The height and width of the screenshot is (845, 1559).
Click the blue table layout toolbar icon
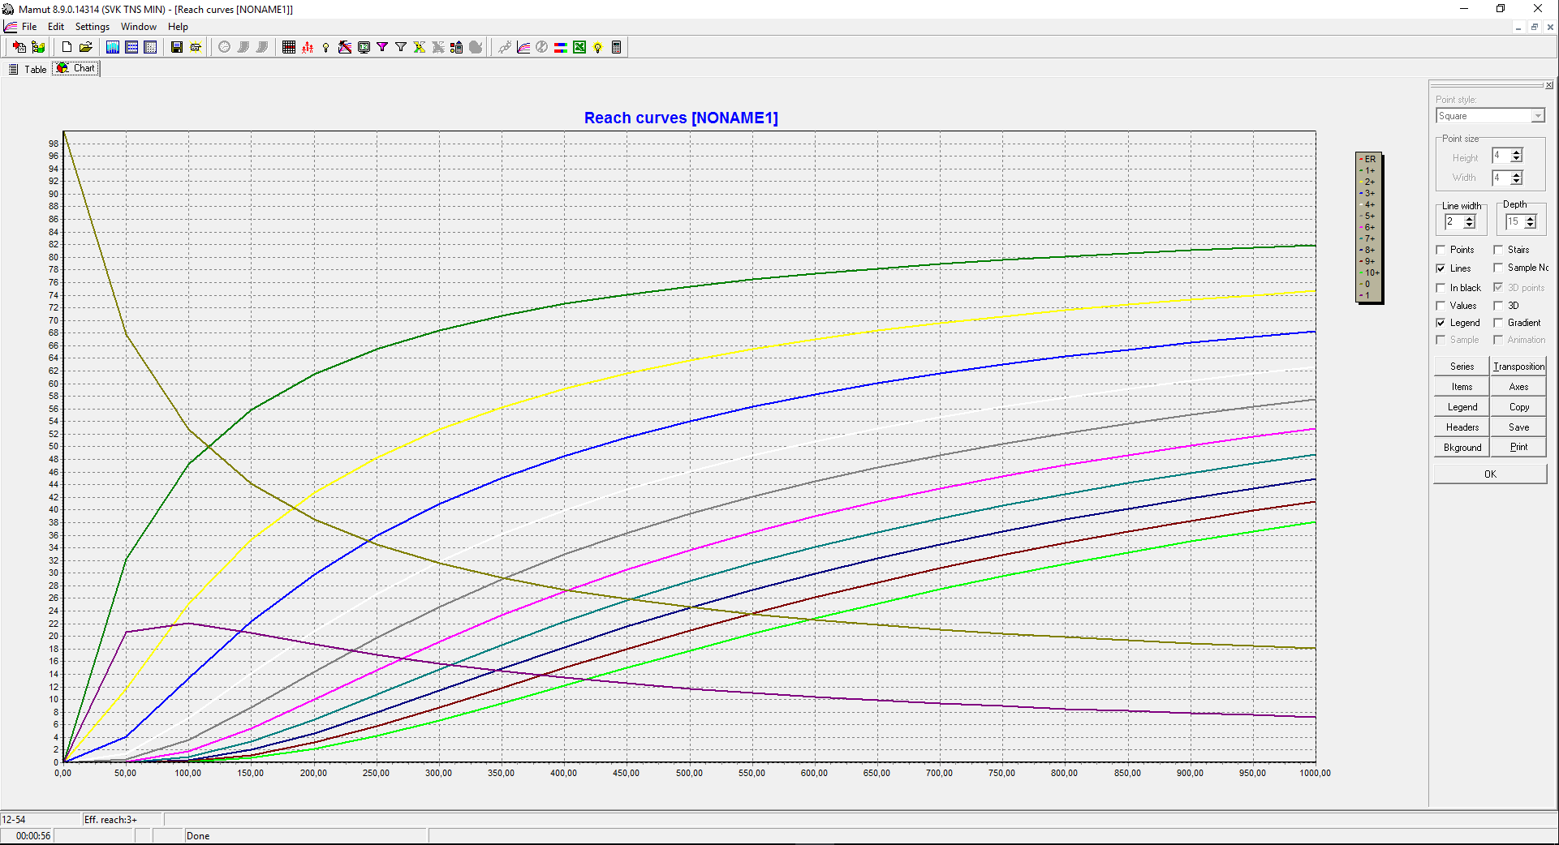pyautogui.click(x=131, y=47)
